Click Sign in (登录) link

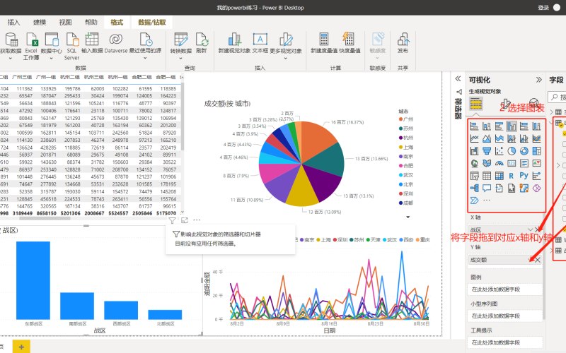pyautogui.click(x=543, y=8)
